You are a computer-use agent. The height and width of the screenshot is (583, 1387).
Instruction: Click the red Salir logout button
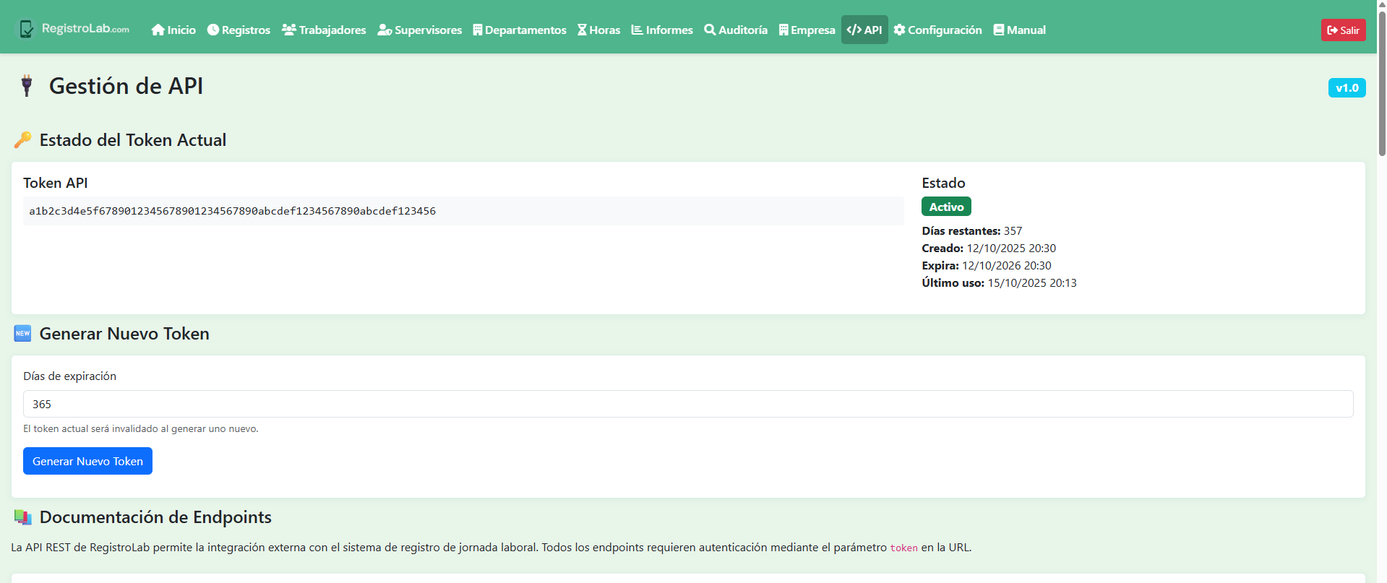(x=1343, y=30)
